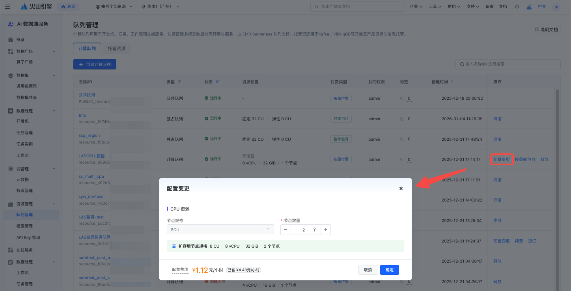Select 队列管理 in the sidebar
Image resolution: width=571 pixels, height=291 pixels.
pos(32,215)
